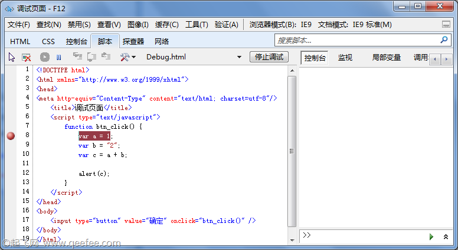The width and height of the screenshot is (458, 250).
Task: Click the <script type="text/javascript"> line
Action: [x=105, y=117]
